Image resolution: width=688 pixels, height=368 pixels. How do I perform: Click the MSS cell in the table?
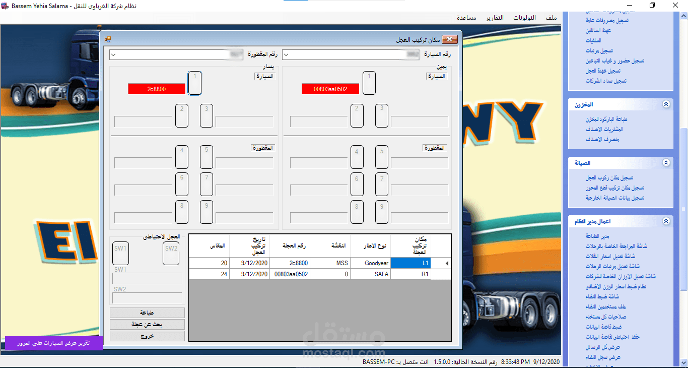tap(330, 263)
